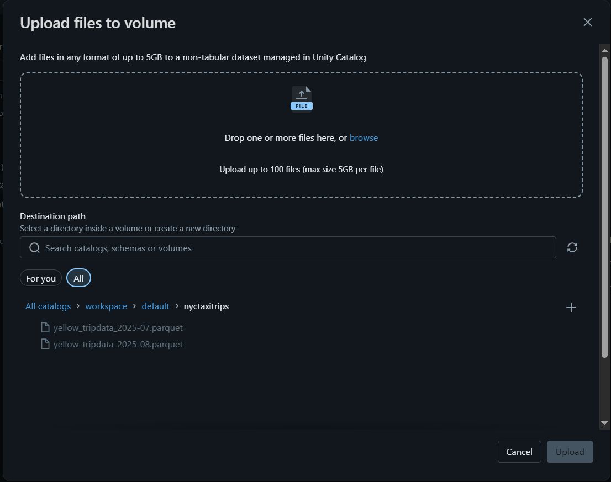611x482 pixels.
Task: Click the magnifier icon in search field
Action: [x=35, y=248]
